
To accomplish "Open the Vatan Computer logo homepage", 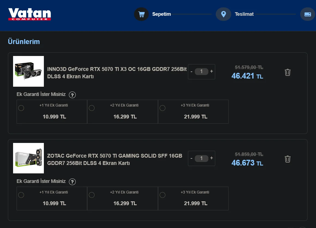I will (x=30, y=14).
